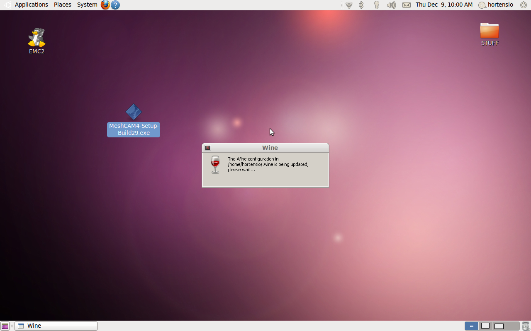
Task: Switch to the fourth workspace
Action: [x=513, y=326]
